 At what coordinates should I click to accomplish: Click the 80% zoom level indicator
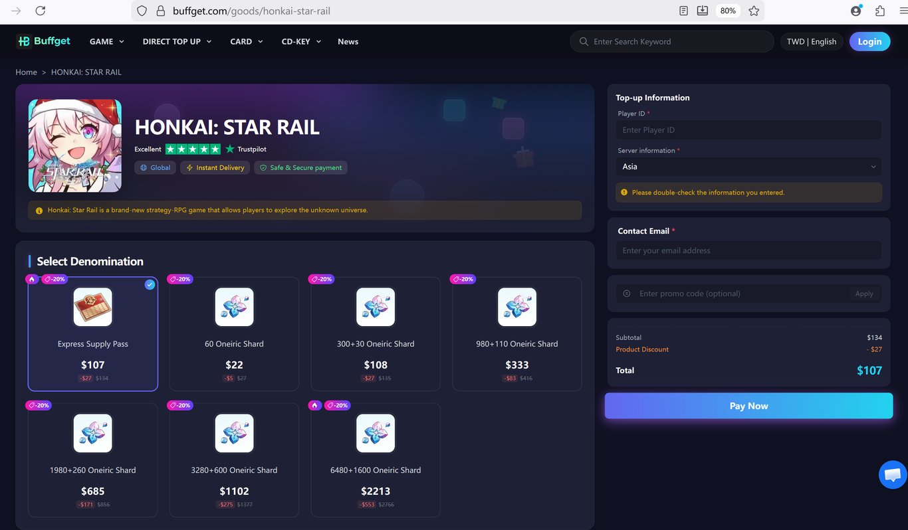click(x=728, y=11)
